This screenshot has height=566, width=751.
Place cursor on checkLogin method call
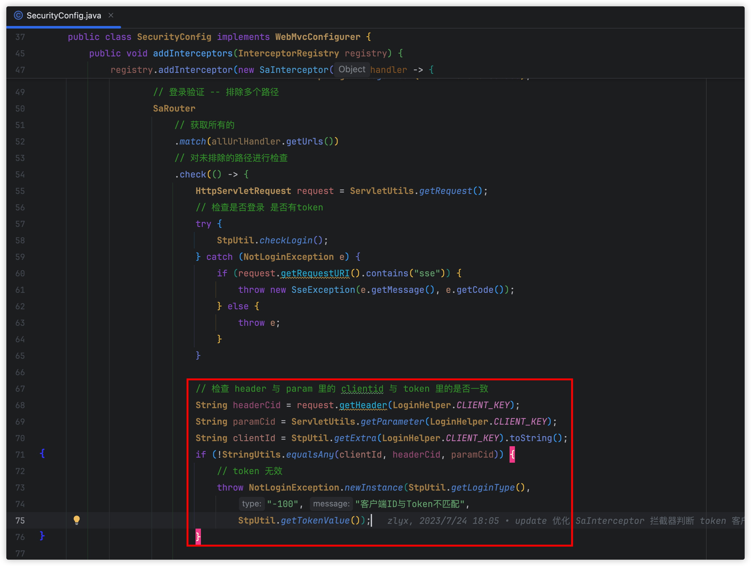click(x=286, y=241)
